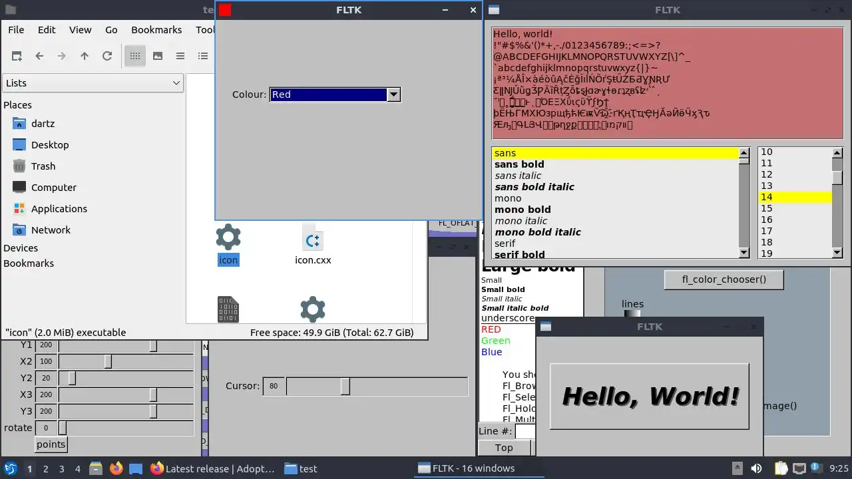
Task: Open the network tray icon
Action: [799, 468]
